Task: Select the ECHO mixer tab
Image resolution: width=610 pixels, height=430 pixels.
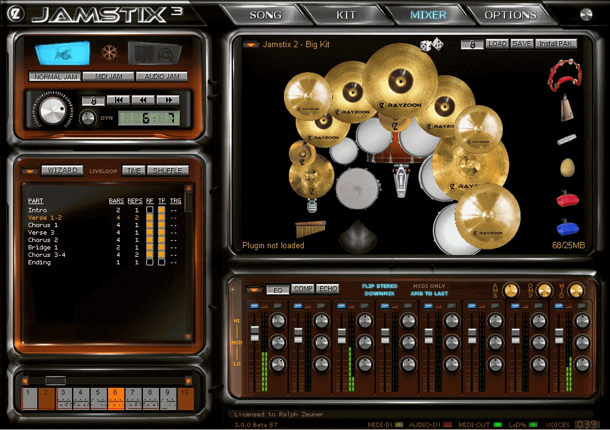Action: [328, 289]
